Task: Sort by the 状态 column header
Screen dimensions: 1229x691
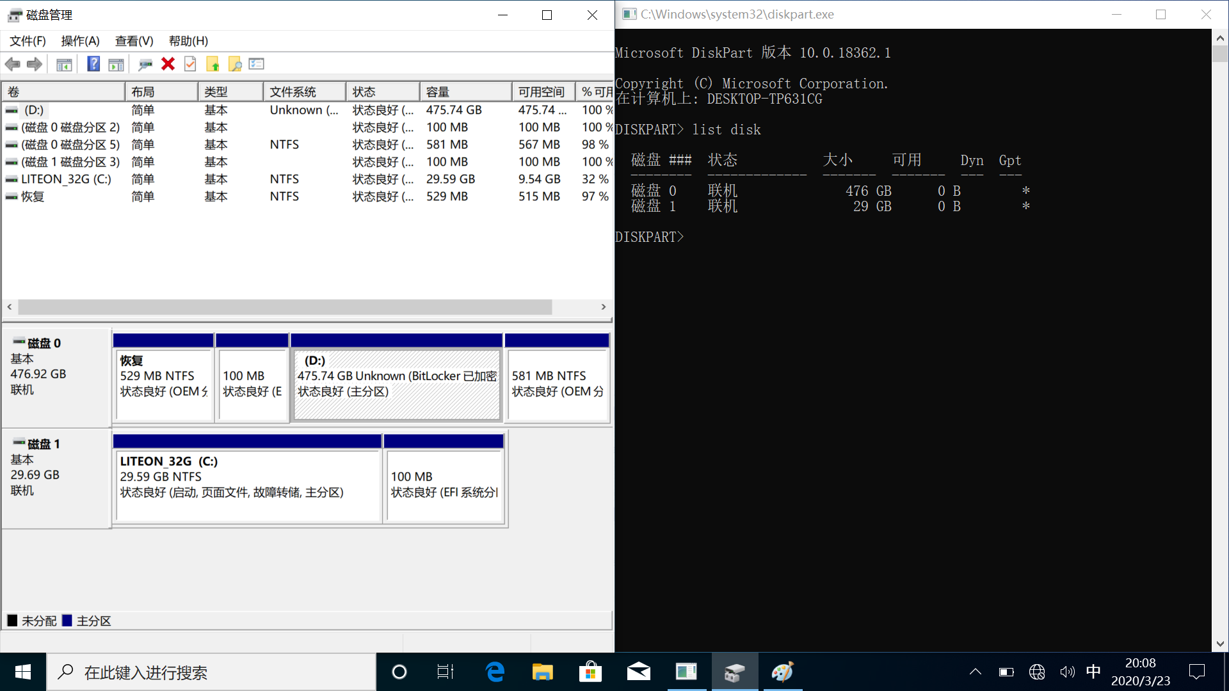Action: pyautogui.click(x=383, y=91)
